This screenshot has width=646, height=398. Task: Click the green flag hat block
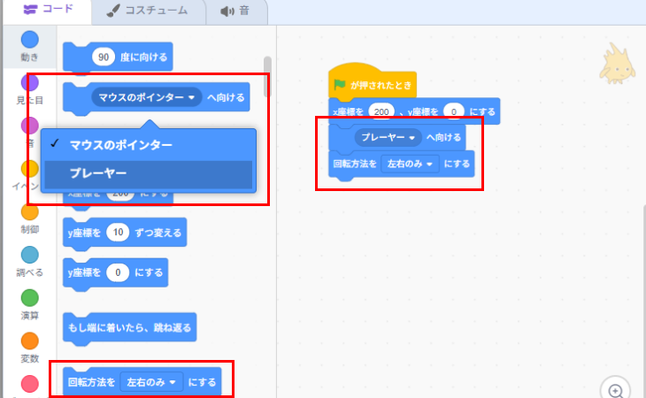371,85
